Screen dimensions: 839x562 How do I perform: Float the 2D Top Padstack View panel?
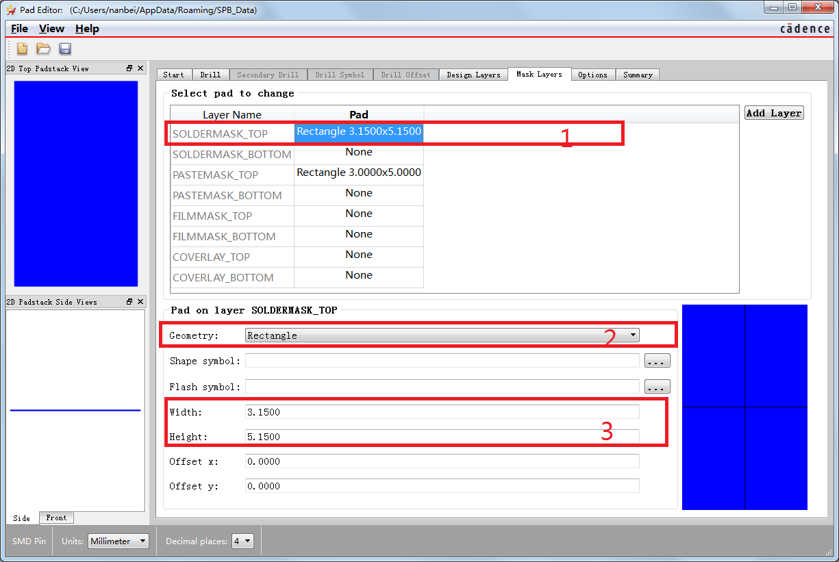click(x=129, y=68)
